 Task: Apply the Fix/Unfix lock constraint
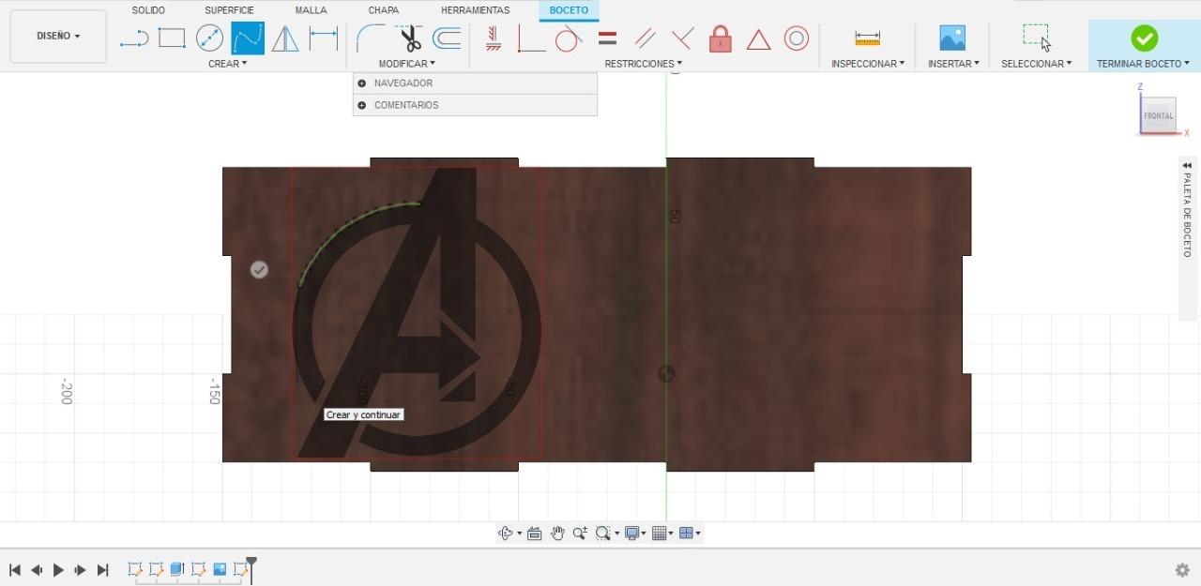(x=721, y=38)
